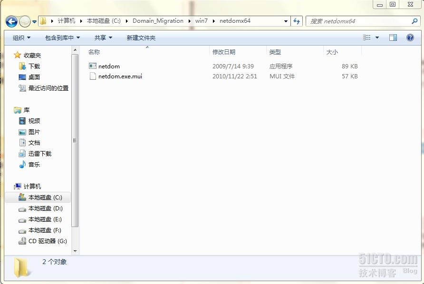Navigate to 计算机 in address breadcrumb

pos(66,21)
